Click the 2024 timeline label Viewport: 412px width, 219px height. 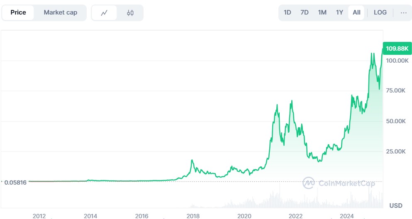coord(346,216)
